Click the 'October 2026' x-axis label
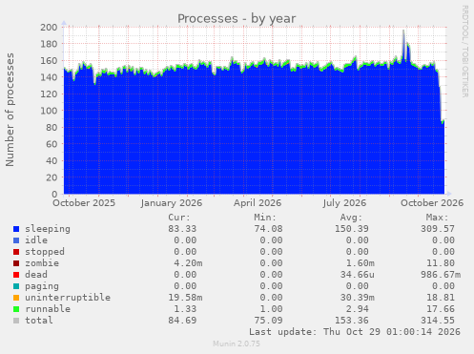Image resolution: width=474 pixels, height=354 pixels. pyautogui.click(x=432, y=203)
